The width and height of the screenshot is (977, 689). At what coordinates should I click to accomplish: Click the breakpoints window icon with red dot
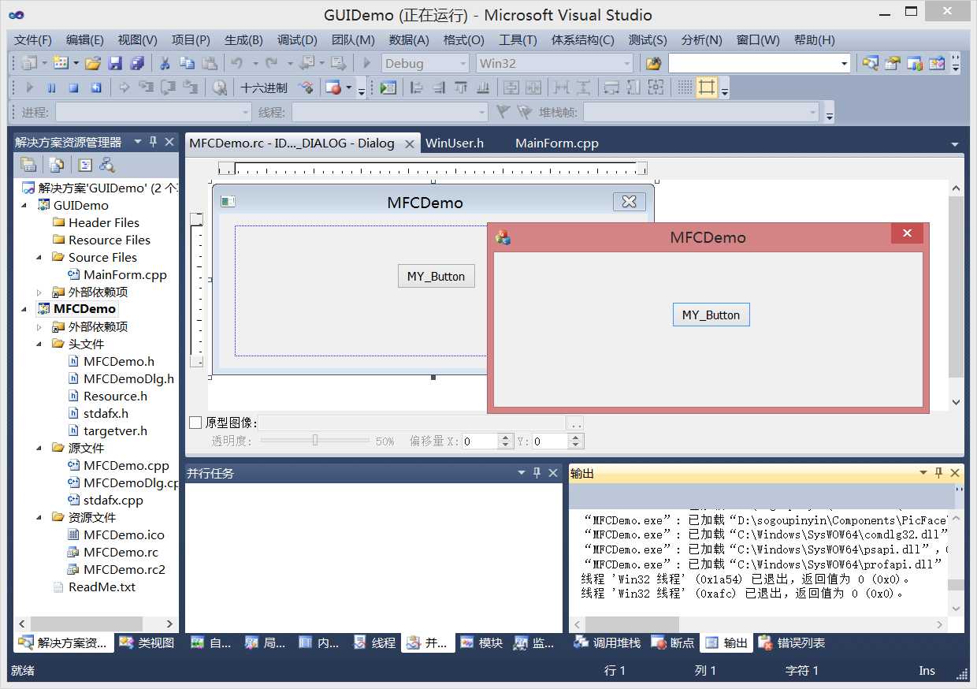(332, 88)
